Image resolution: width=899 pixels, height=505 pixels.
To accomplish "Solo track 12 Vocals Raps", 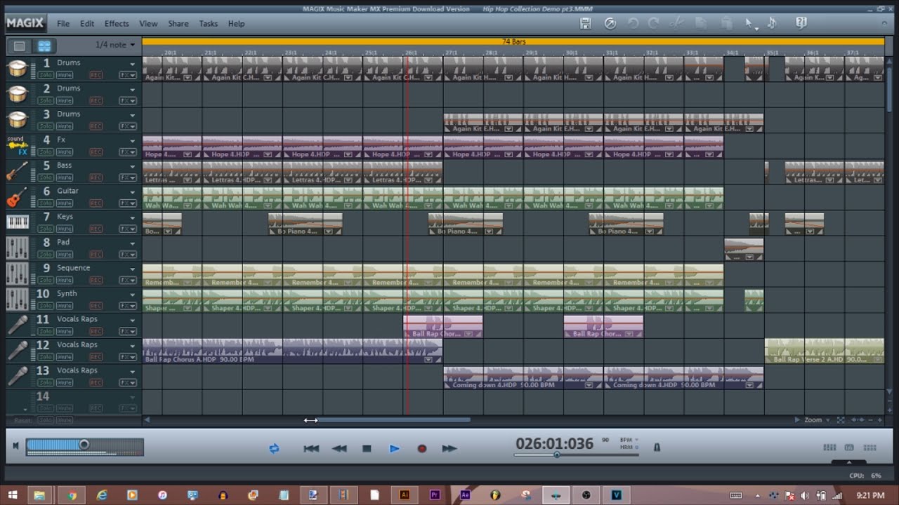I will (x=46, y=357).
